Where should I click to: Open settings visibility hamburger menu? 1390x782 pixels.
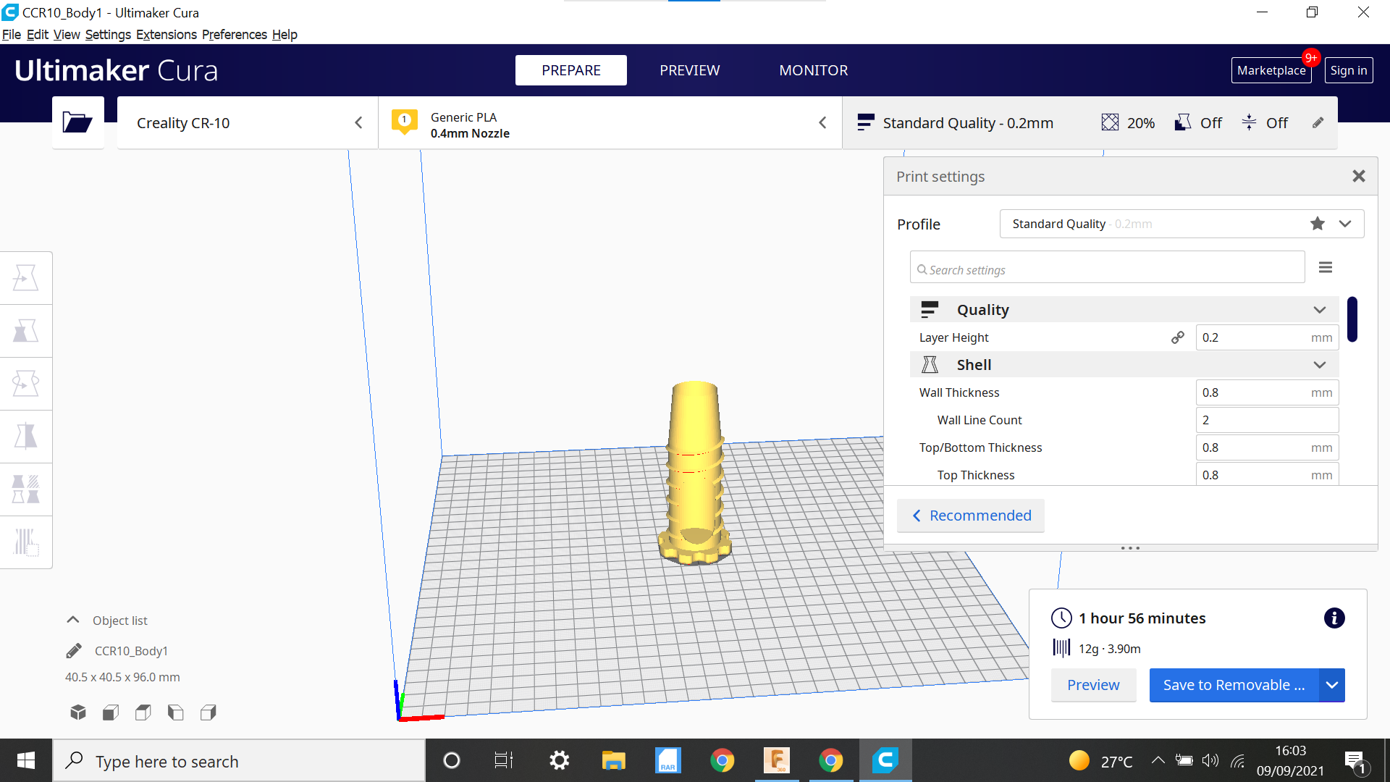click(x=1326, y=268)
